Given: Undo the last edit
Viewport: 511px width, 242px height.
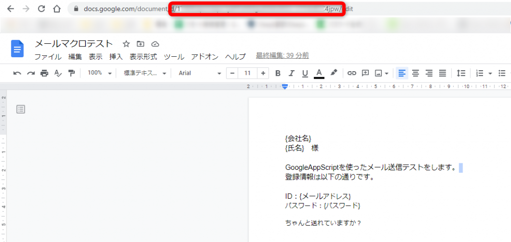Looking at the screenshot, I should pyautogui.click(x=17, y=73).
